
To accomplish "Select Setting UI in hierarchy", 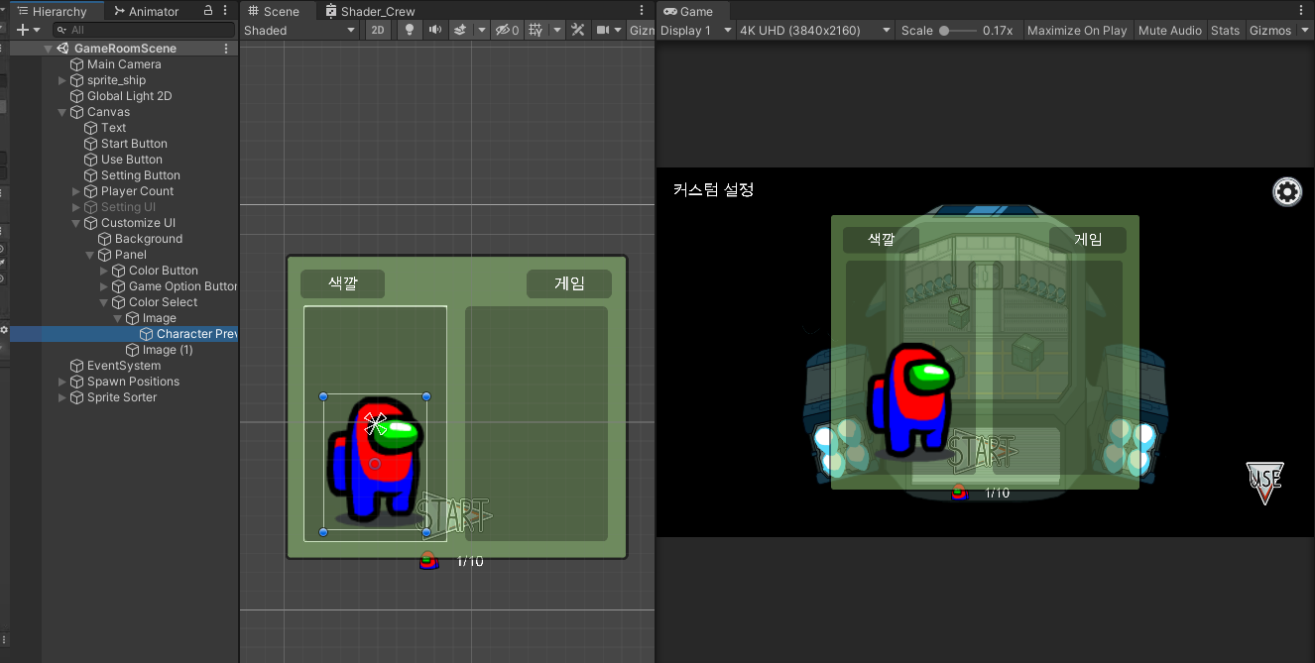I will 128,207.
